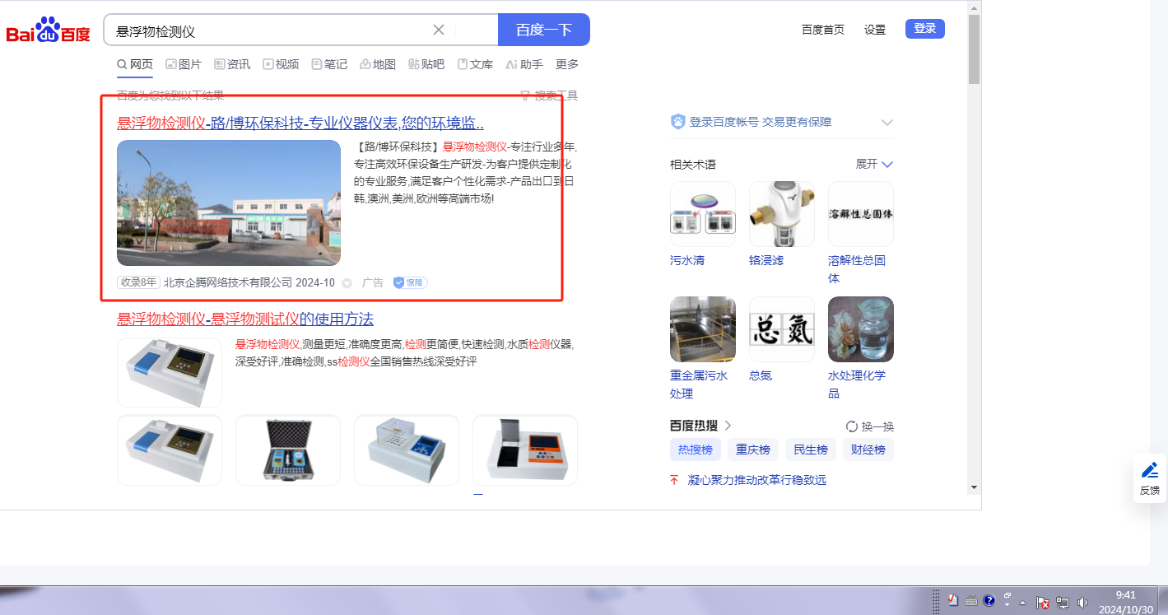Open the 总氮 related term image
Screen dimensions: 1168x615
(782, 329)
